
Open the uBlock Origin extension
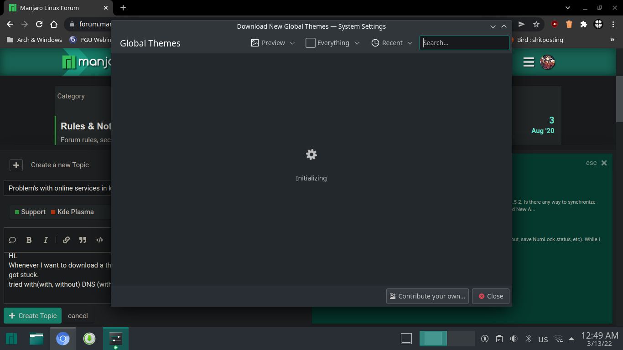point(555,24)
